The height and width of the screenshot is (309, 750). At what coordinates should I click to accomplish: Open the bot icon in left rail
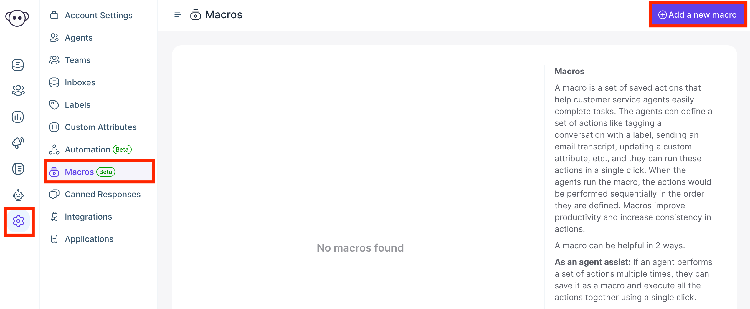[x=18, y=195]
